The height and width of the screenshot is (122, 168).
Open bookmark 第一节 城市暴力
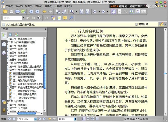coord(18,46)
